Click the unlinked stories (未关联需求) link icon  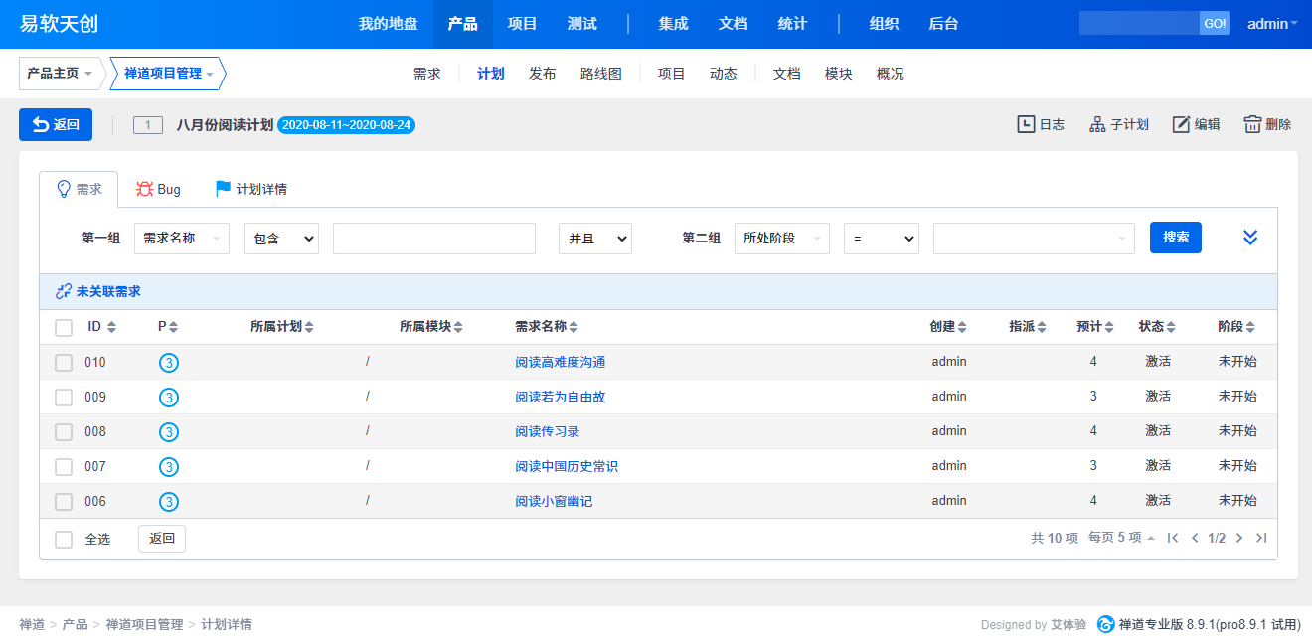tap(64, 292)
